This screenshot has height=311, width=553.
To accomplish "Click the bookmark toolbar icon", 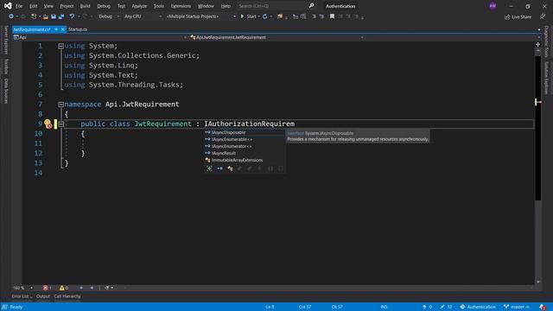I will [332, 16].
